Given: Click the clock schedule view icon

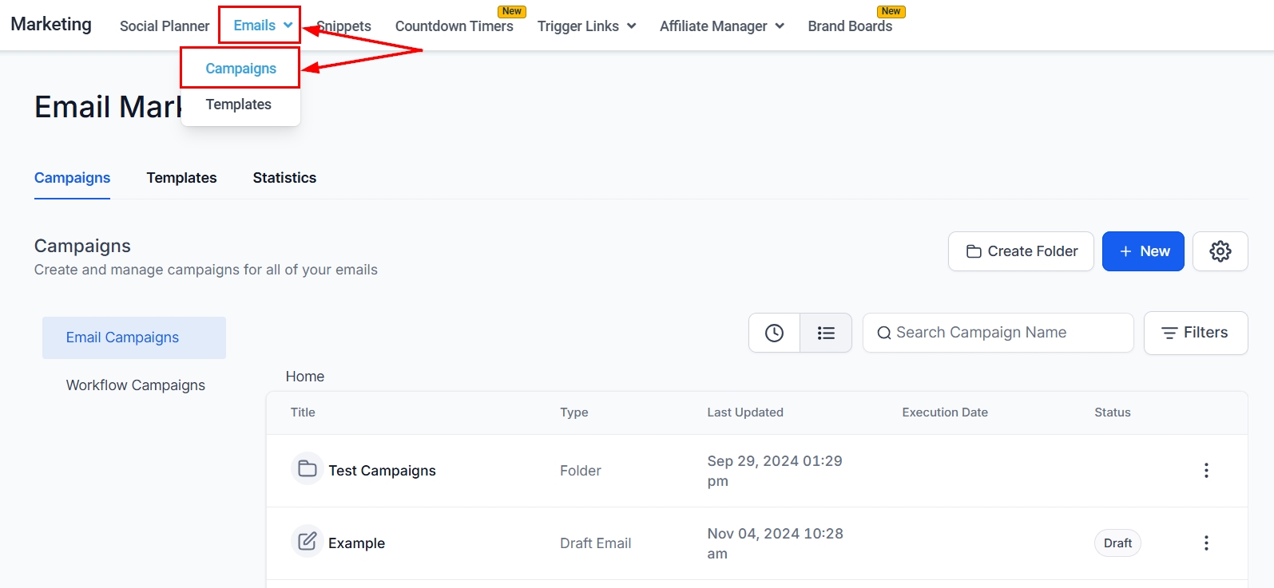Looking at the screenshot, I should [x=774, y=333].
